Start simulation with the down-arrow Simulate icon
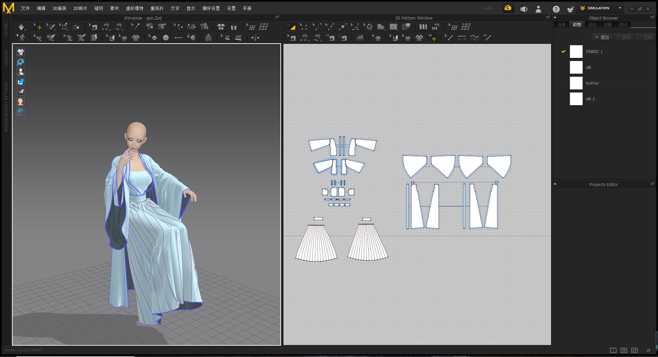The image size is (658, 357). pyautogui.click(x=21, y=27)
